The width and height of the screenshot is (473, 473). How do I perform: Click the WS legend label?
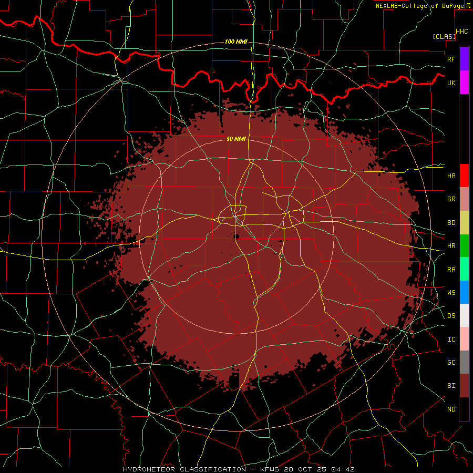pos(451,293)
